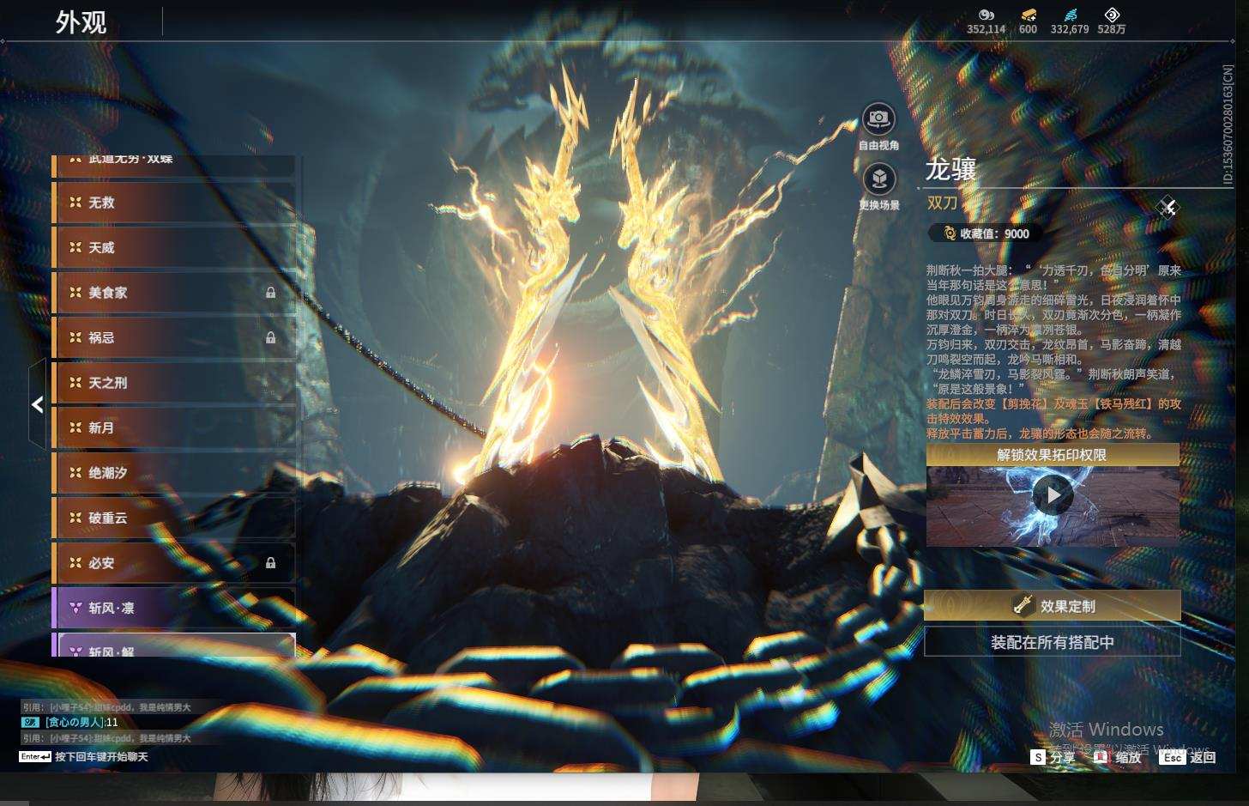Image resolution: width=1249 pixels, height=806 pixels.
Task: Click the brush icon on 效果定制 button
Action: point(1022,606)
